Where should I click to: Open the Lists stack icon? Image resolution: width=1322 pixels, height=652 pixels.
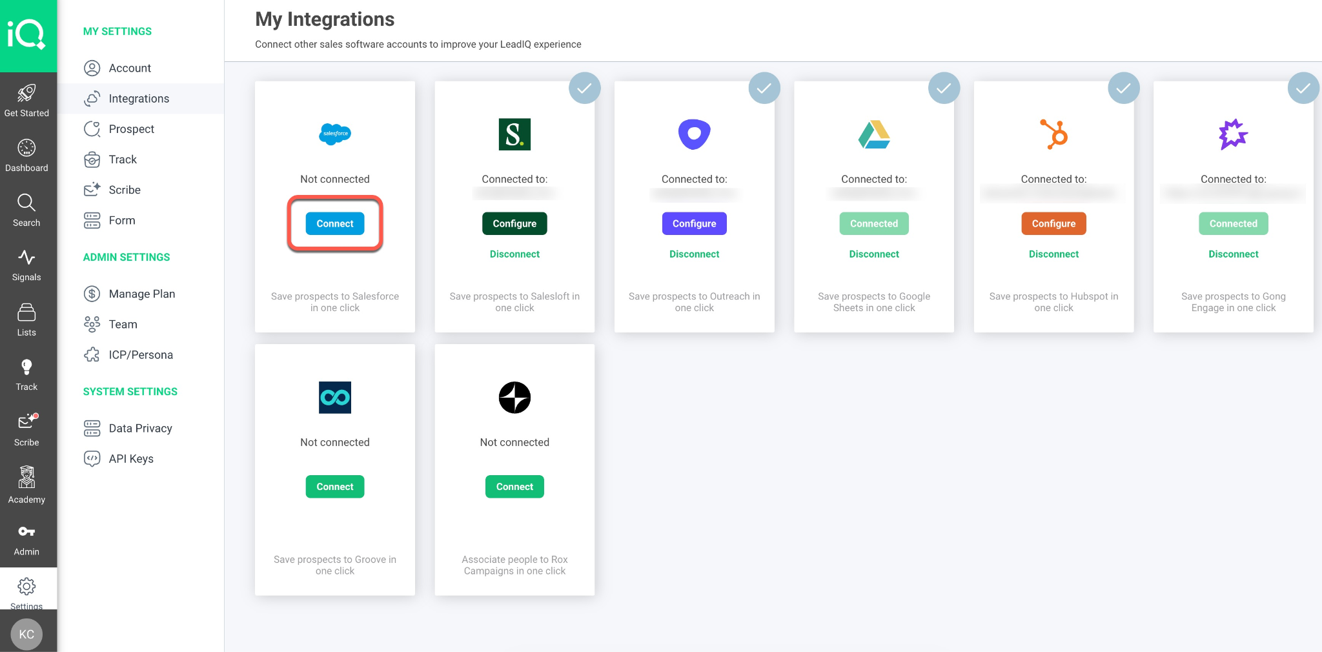click(x=26, y=312)
